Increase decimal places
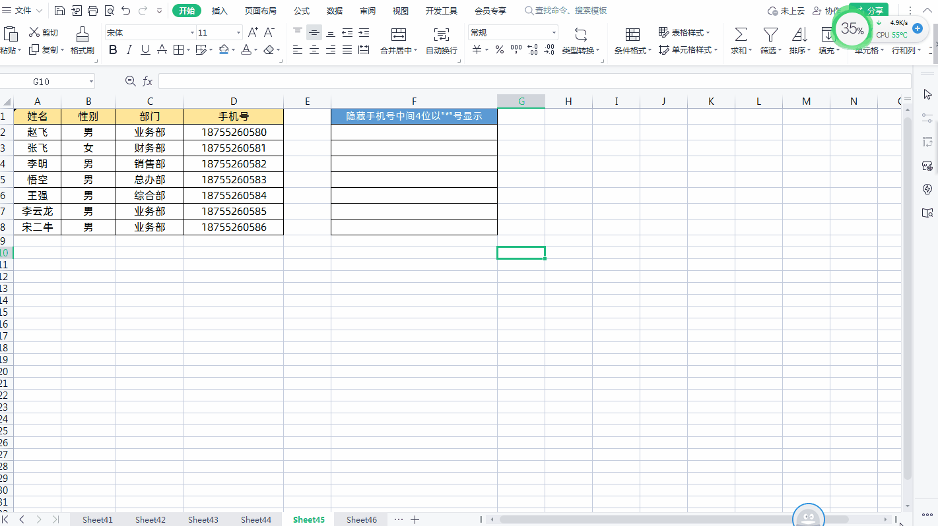 (533, 49)
